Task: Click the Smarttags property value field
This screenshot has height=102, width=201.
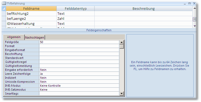Action: pyautogui.click(x=79, y=94)
